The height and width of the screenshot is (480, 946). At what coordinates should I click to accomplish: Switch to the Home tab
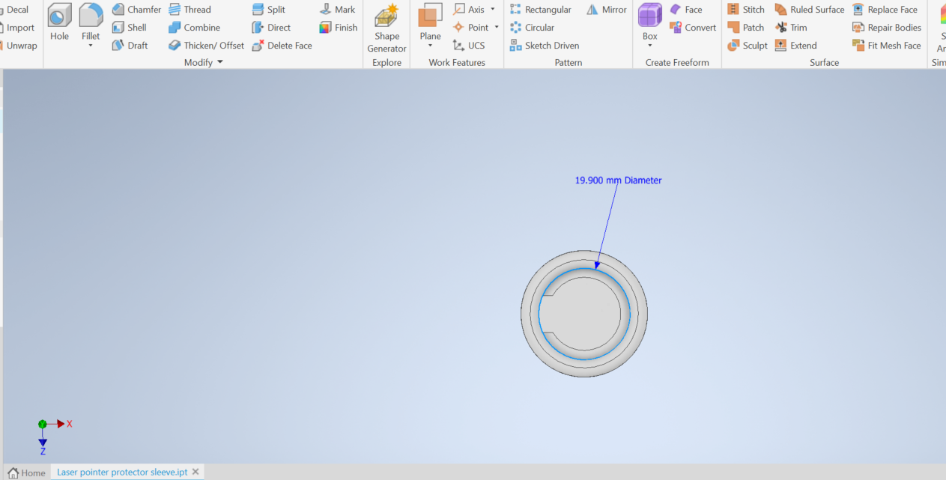pyautogui.click(x=26, y=473)
